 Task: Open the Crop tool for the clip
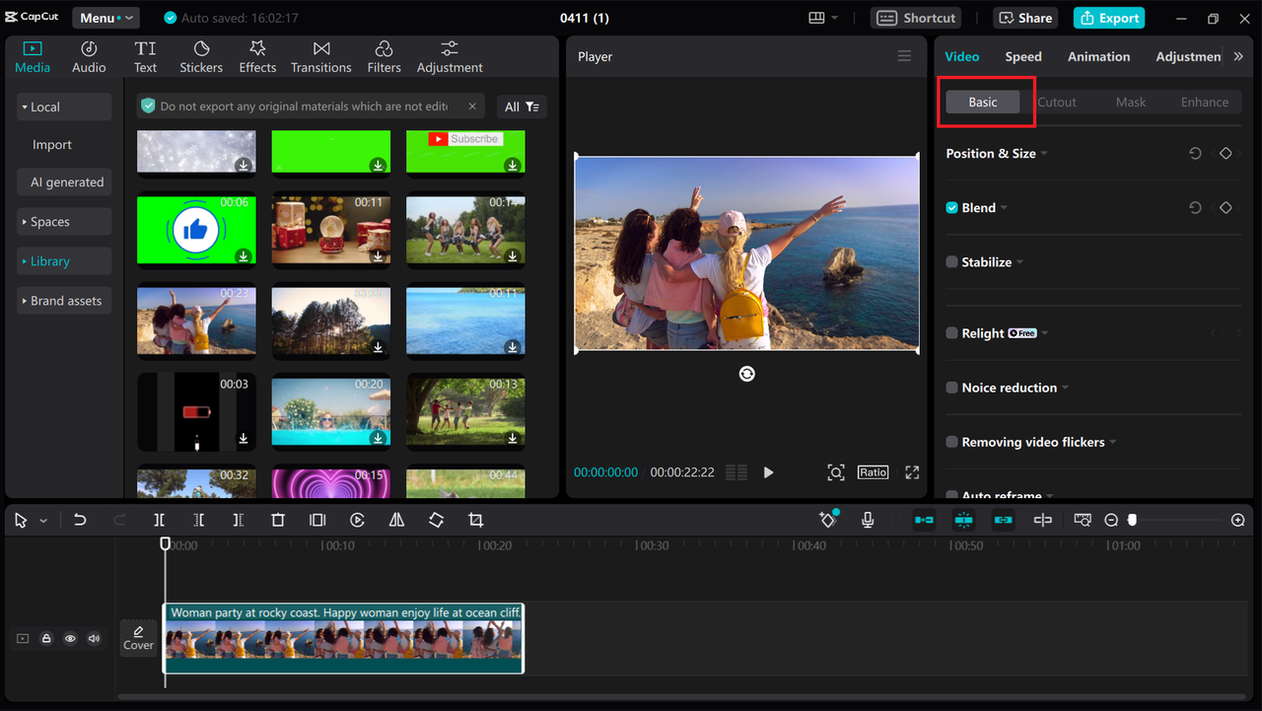coord(475,520)
